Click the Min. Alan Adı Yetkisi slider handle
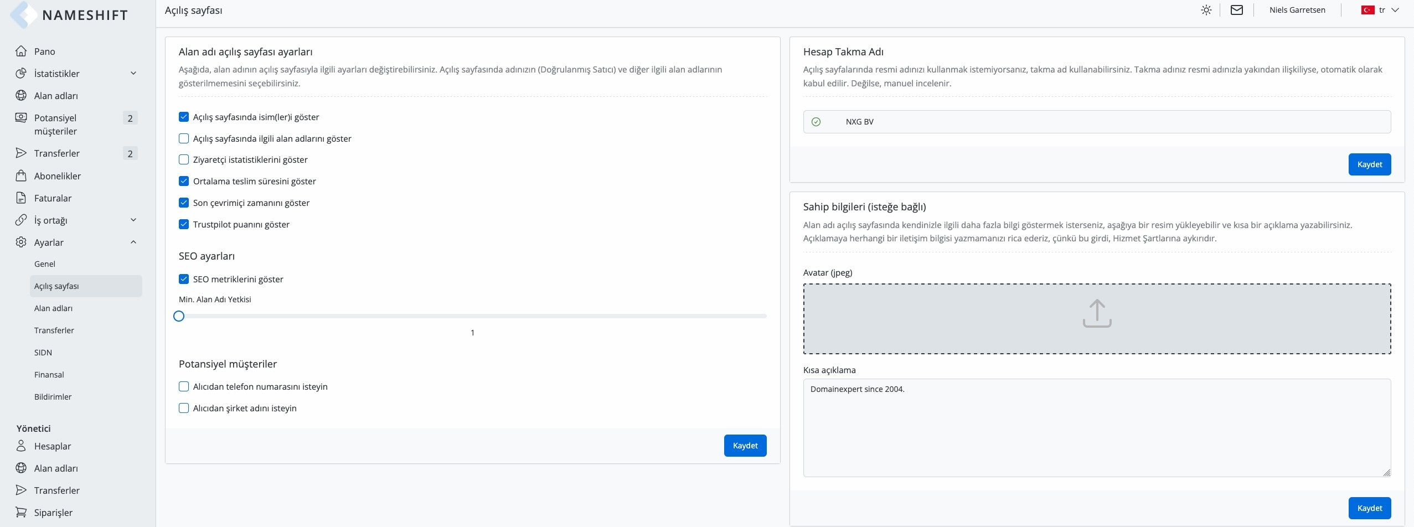 point(179,316)
